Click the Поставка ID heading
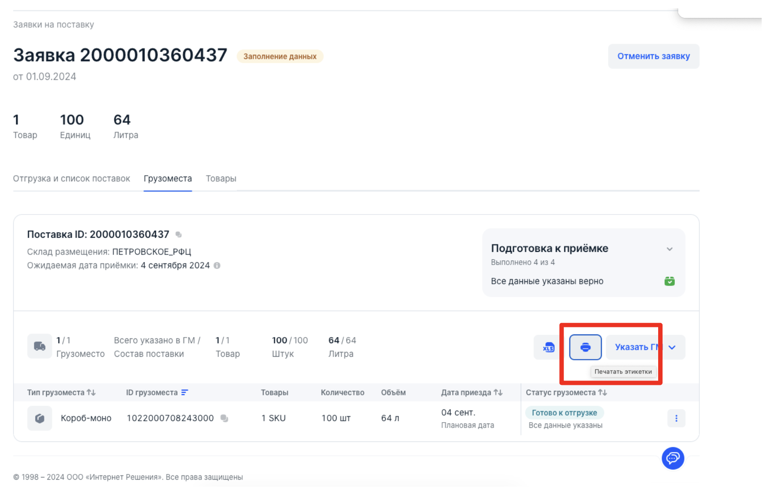Image resolution: width=768 pixels, height=488 pixels. point(98,234)
